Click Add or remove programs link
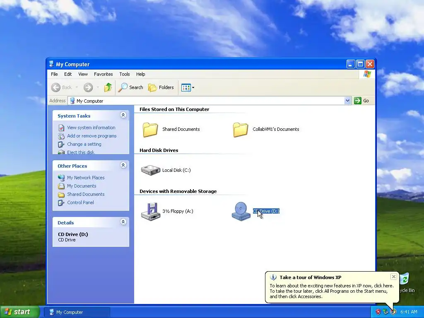Viewport: 424px width, 318px height. [92, 136]
